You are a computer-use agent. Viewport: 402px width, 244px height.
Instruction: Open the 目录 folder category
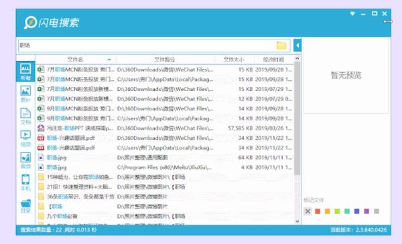tap(25, 206)
